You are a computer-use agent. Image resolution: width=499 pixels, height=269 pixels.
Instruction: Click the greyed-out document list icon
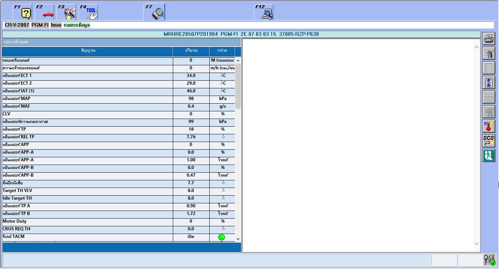(489, 68)
